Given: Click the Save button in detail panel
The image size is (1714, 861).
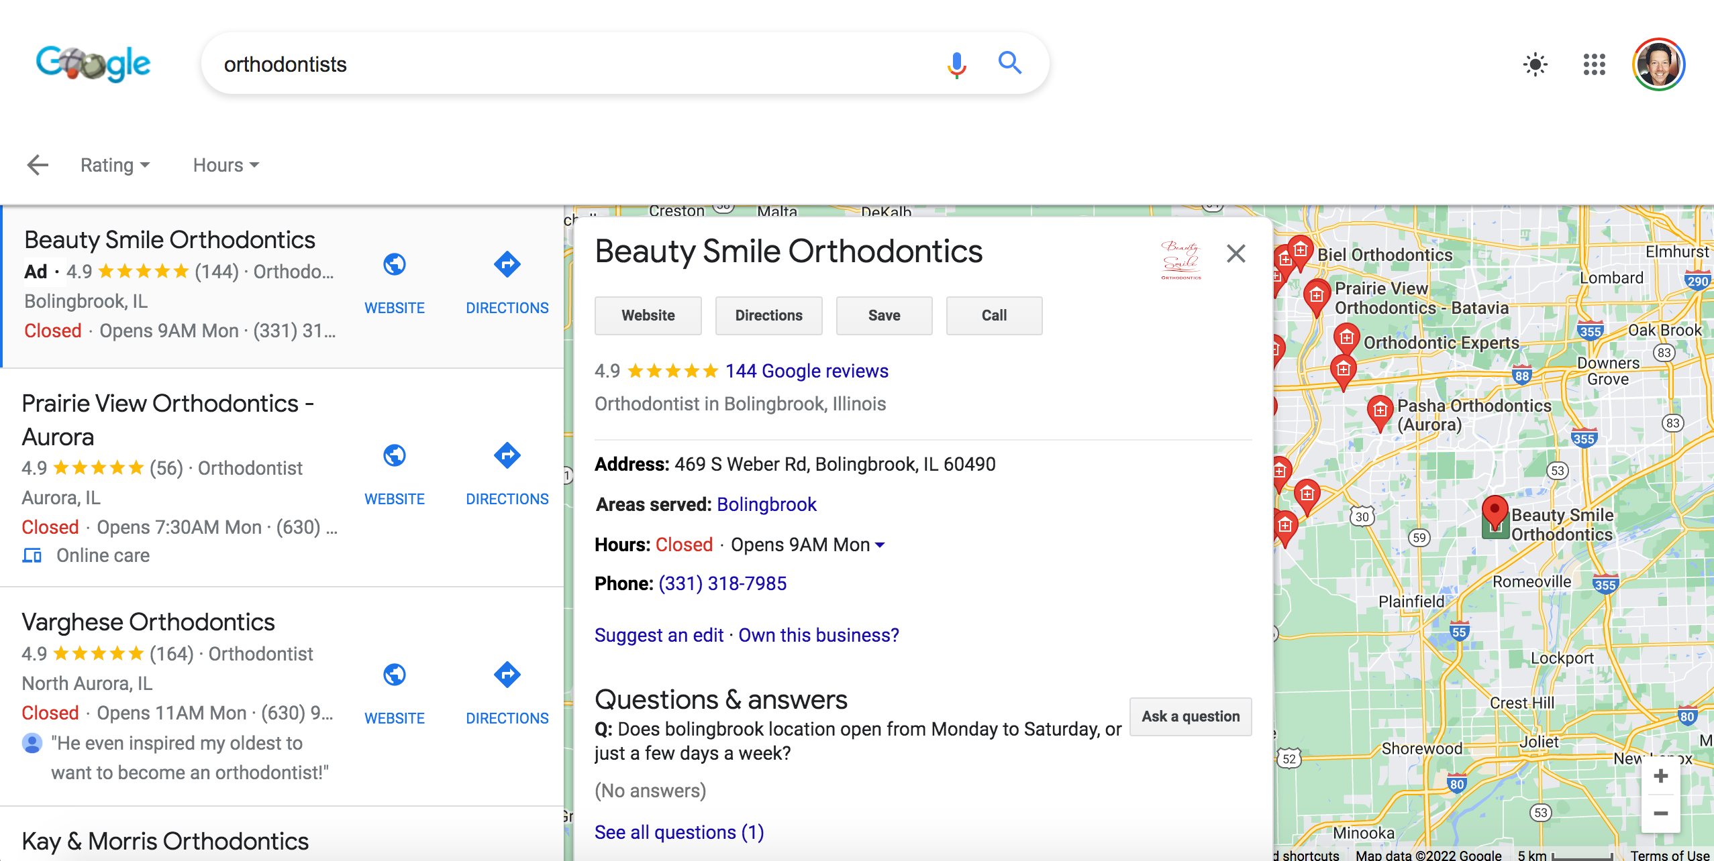Looking at the screenshot, I should [x=885, y=315].
